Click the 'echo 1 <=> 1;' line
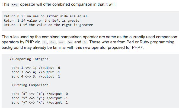The width and height of the screenshot is (179, 109). click(36, 68)
